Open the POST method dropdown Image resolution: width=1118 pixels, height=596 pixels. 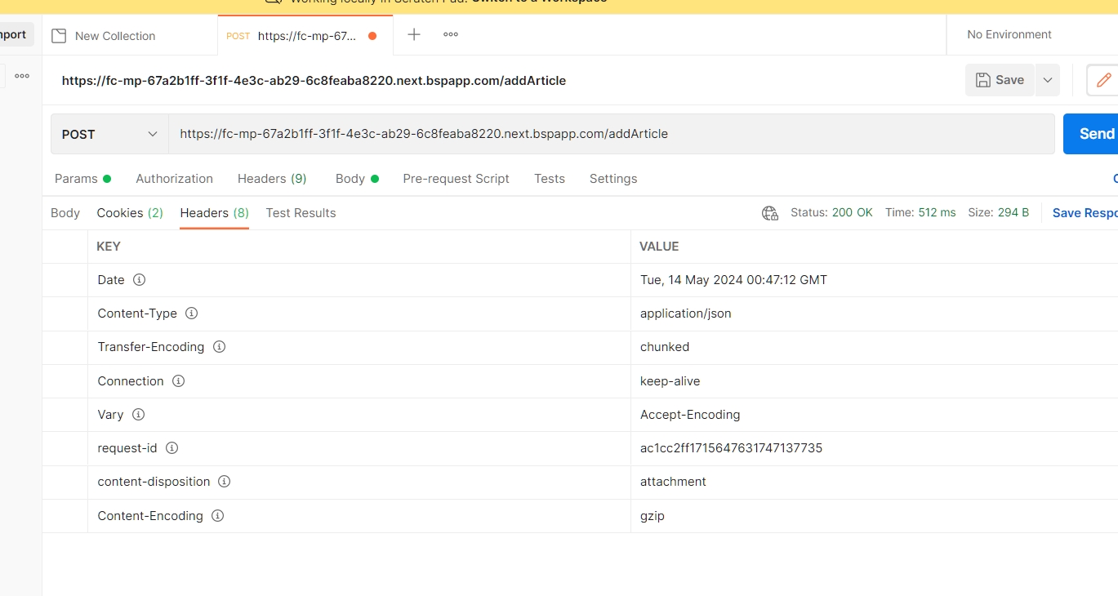(x=109, y=134)
